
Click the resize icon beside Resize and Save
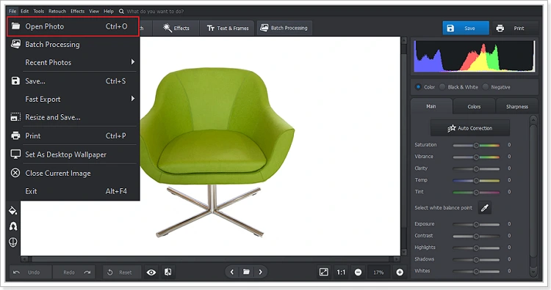tap(15, 117)
